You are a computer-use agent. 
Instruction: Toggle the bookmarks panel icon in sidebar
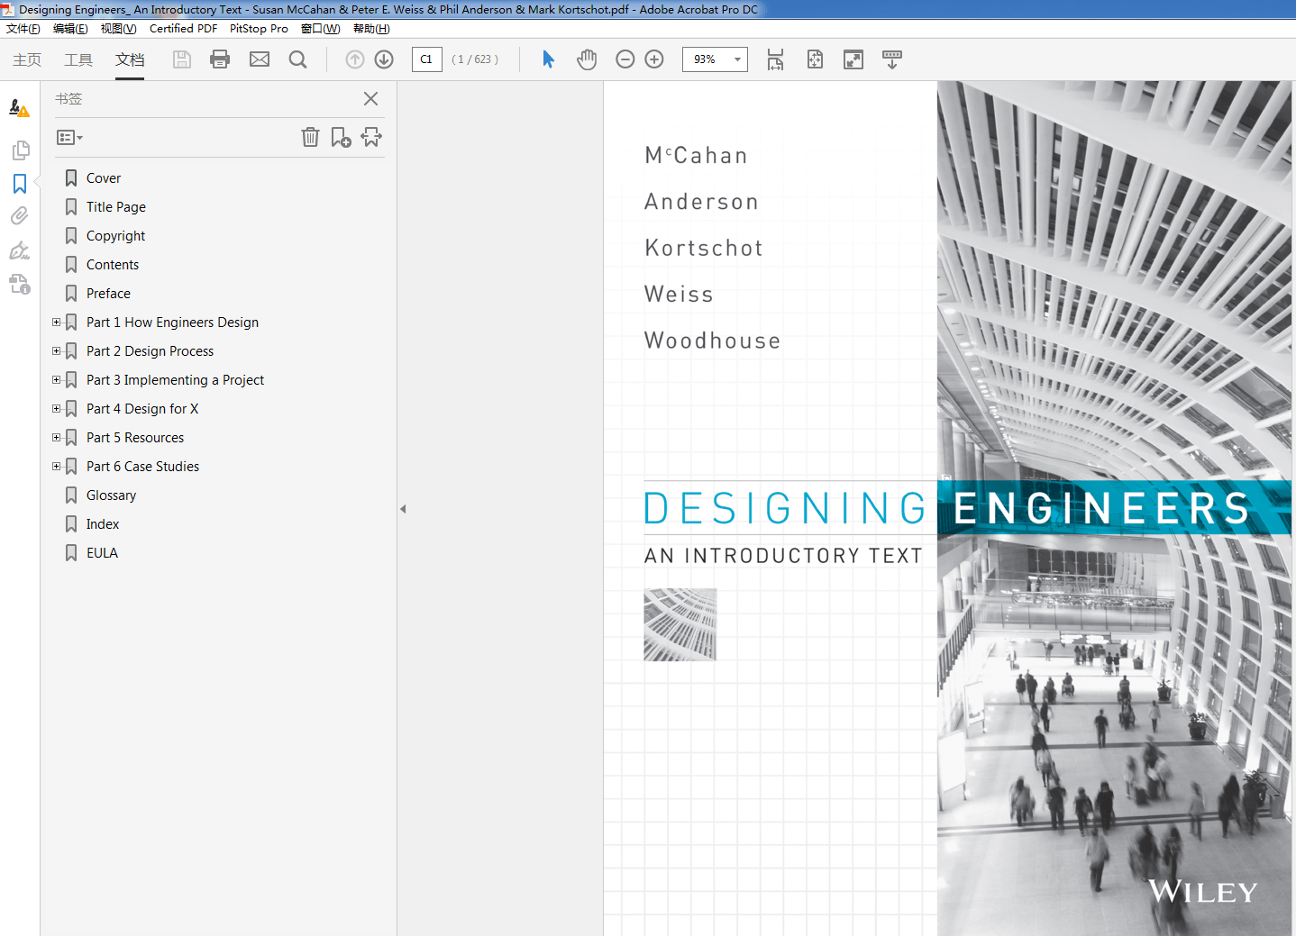[20, 184]
